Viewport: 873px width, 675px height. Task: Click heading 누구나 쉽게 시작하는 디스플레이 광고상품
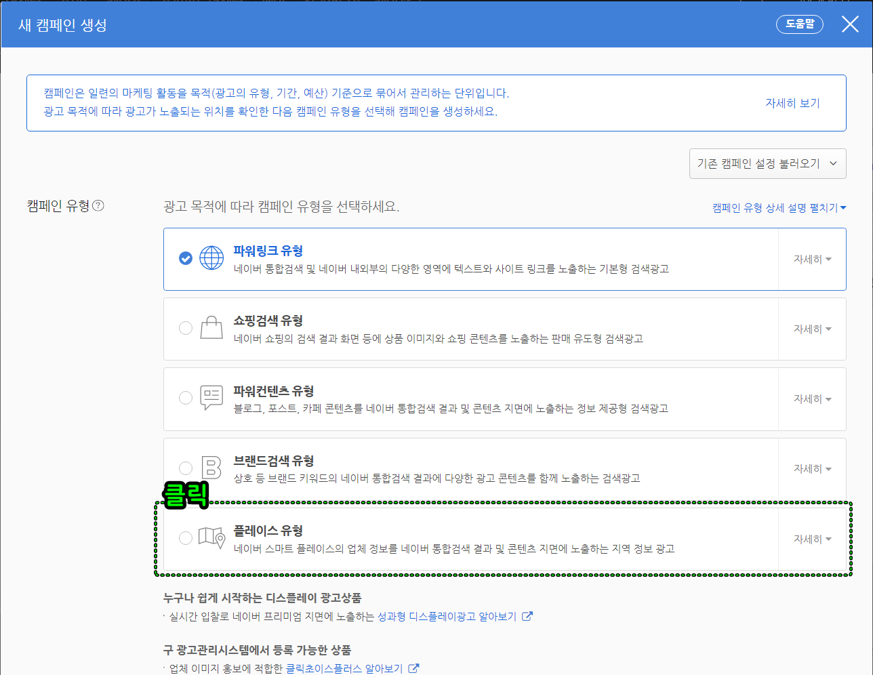pos(262,598)
